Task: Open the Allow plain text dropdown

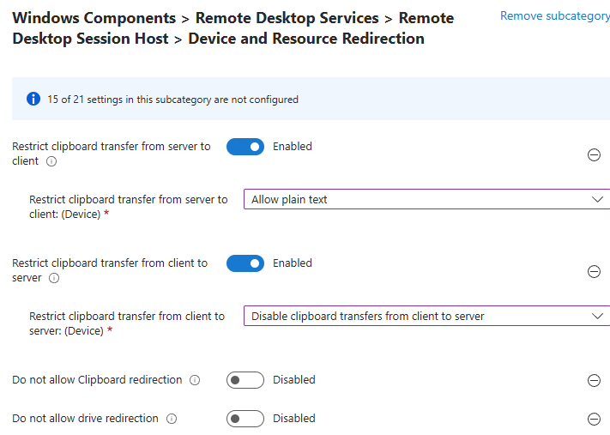Action: (x=420, y=200)
